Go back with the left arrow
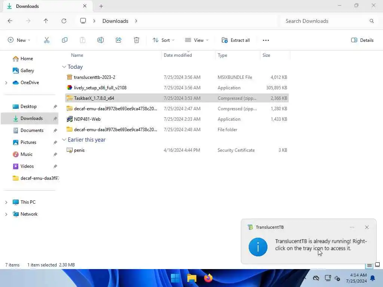This screenshot has width=383, height=287. 10,21
